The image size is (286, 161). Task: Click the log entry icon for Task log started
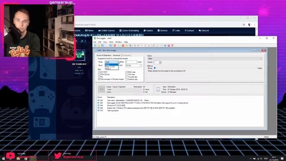[98, 110]
